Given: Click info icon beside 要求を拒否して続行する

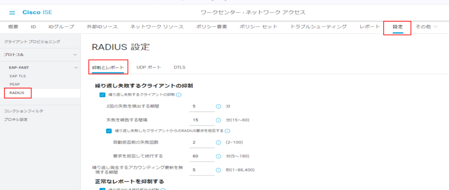Looking at the screenshot, I should click(x=218, y=156).
